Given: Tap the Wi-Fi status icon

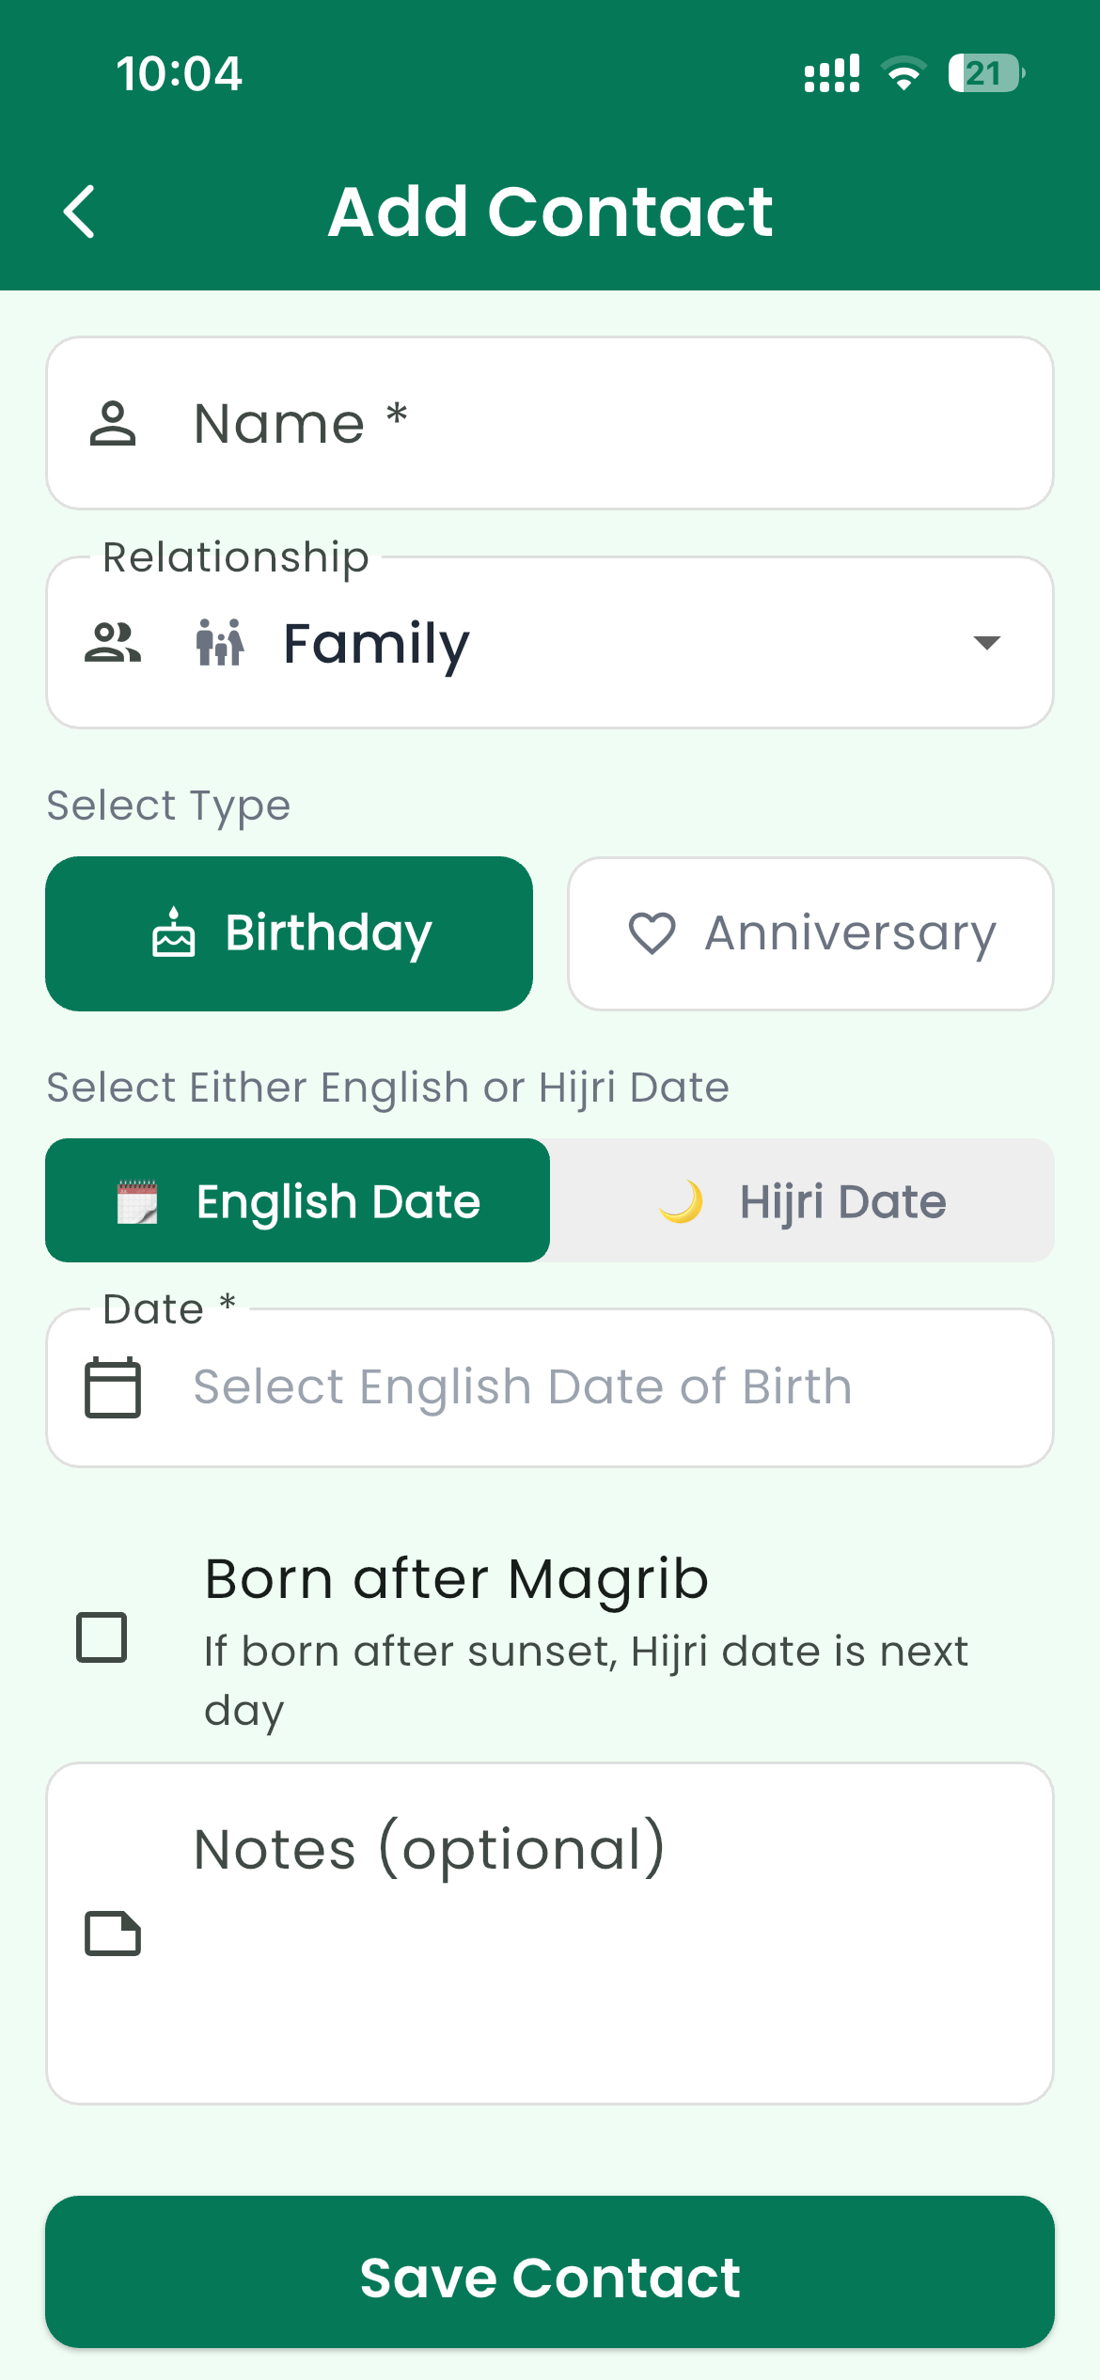Looking at the screenshot, I should click(904, 73).
